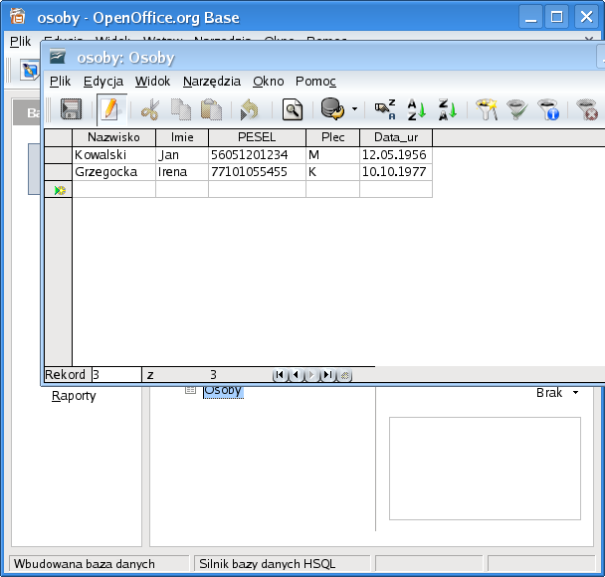Click the Copy icon in toolbar
The image size is (605, 577).
tap(181, 109)
